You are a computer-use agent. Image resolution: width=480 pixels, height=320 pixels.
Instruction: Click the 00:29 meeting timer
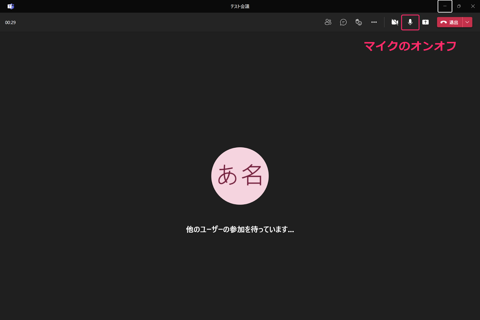coord(10,23)
